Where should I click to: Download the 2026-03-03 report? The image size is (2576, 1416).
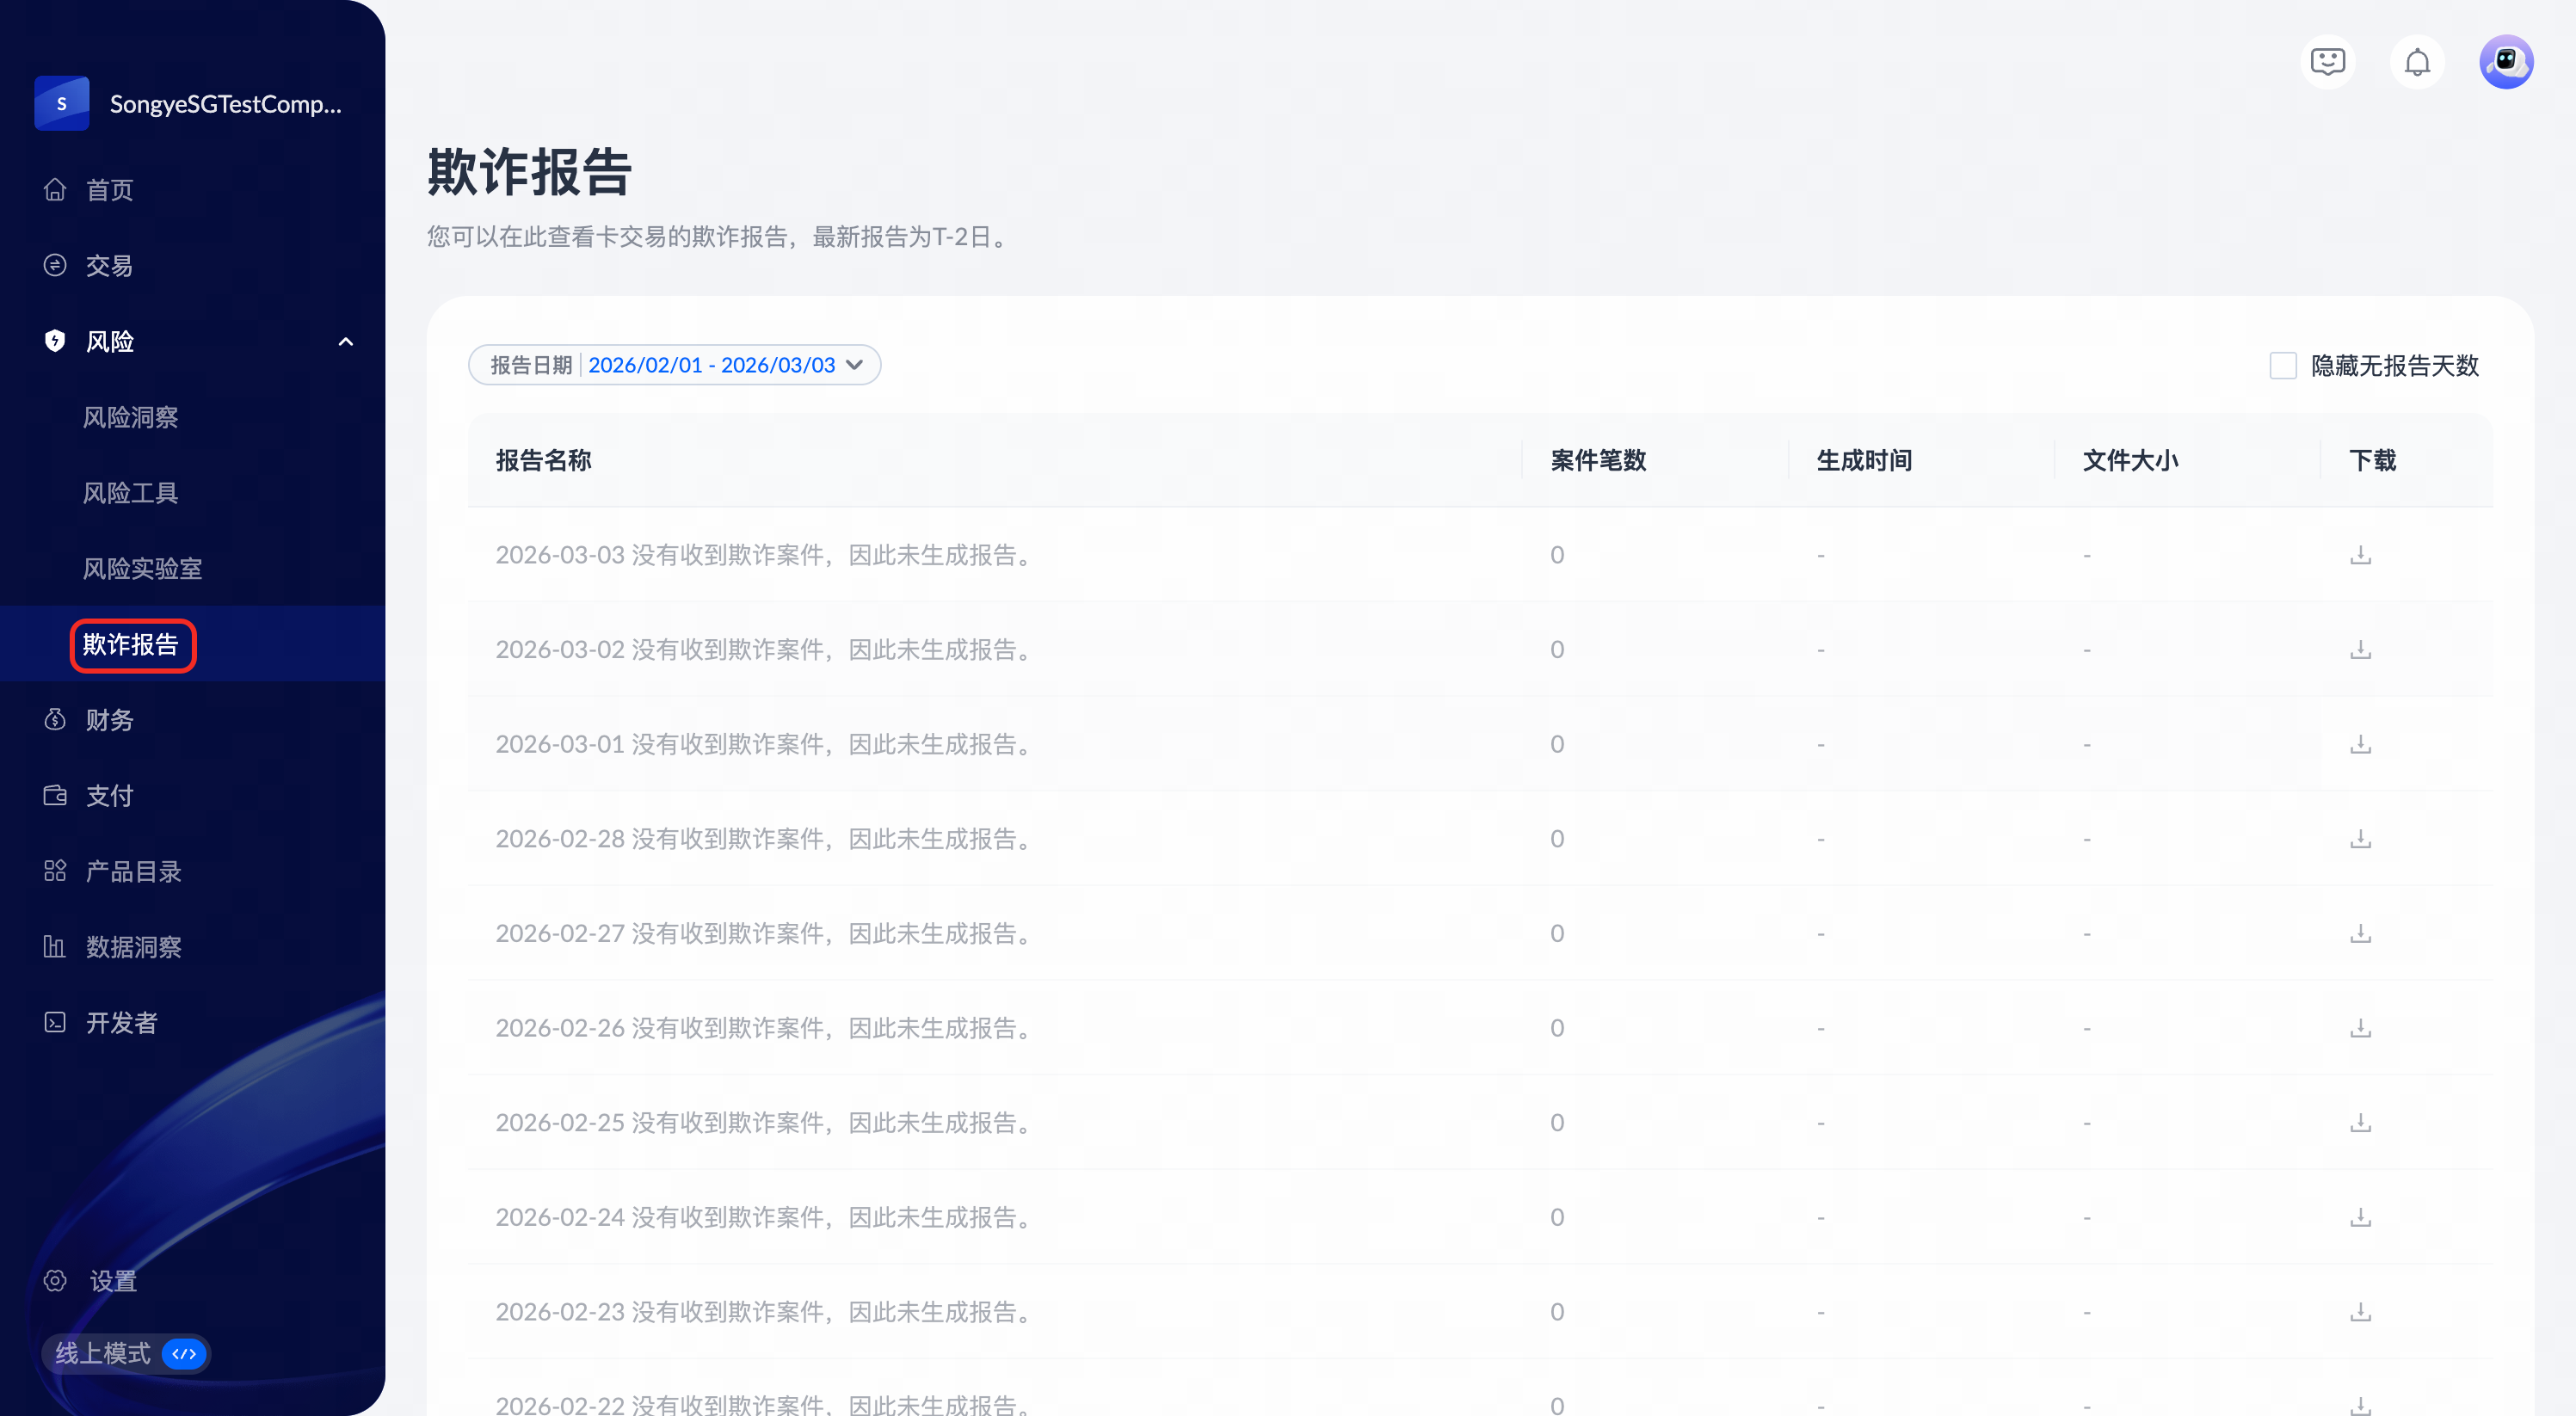pos(2360,555)
